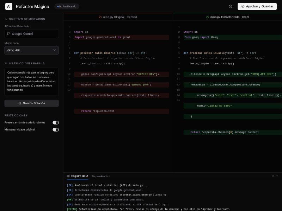
Task: Open the history clock icon
Action: point(231,6)
